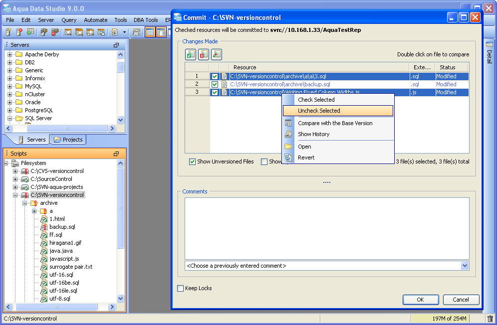Click file icon for row 1 3.sql

click(x=224, y=76)
